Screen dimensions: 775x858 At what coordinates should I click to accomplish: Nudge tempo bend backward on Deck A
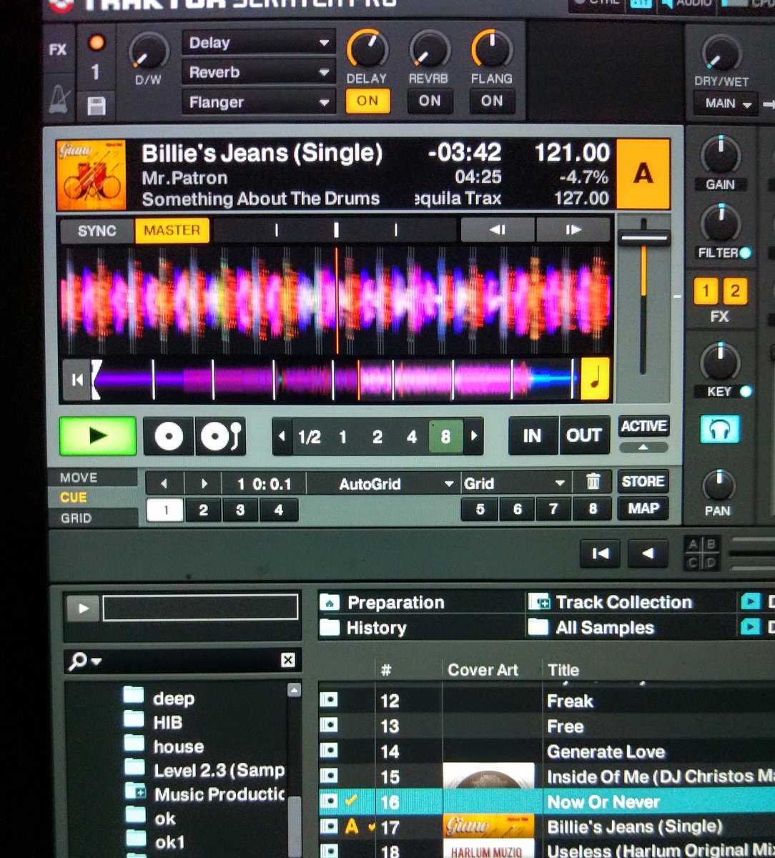498,230
